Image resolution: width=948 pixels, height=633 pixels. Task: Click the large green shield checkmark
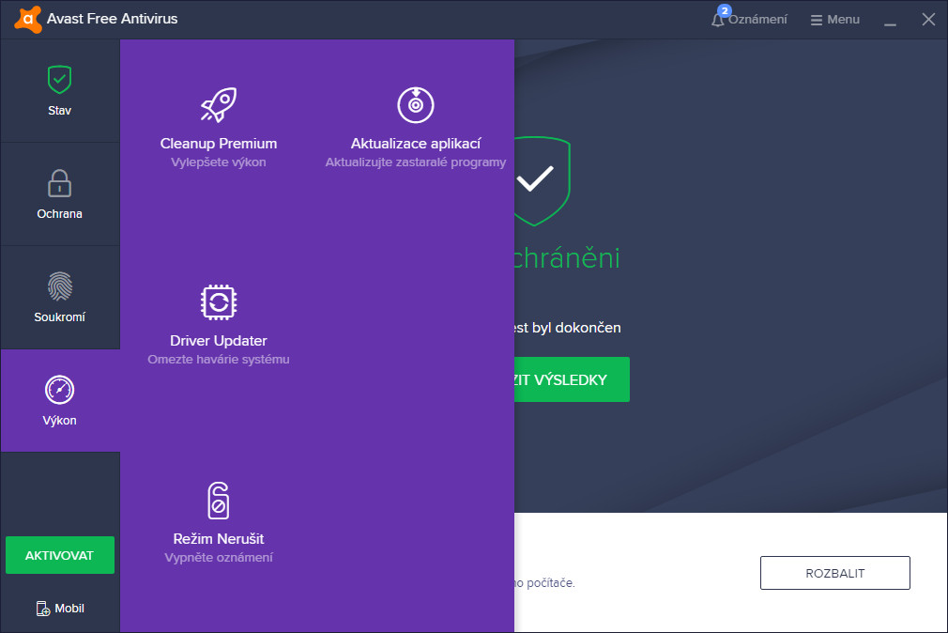(542, 180)
